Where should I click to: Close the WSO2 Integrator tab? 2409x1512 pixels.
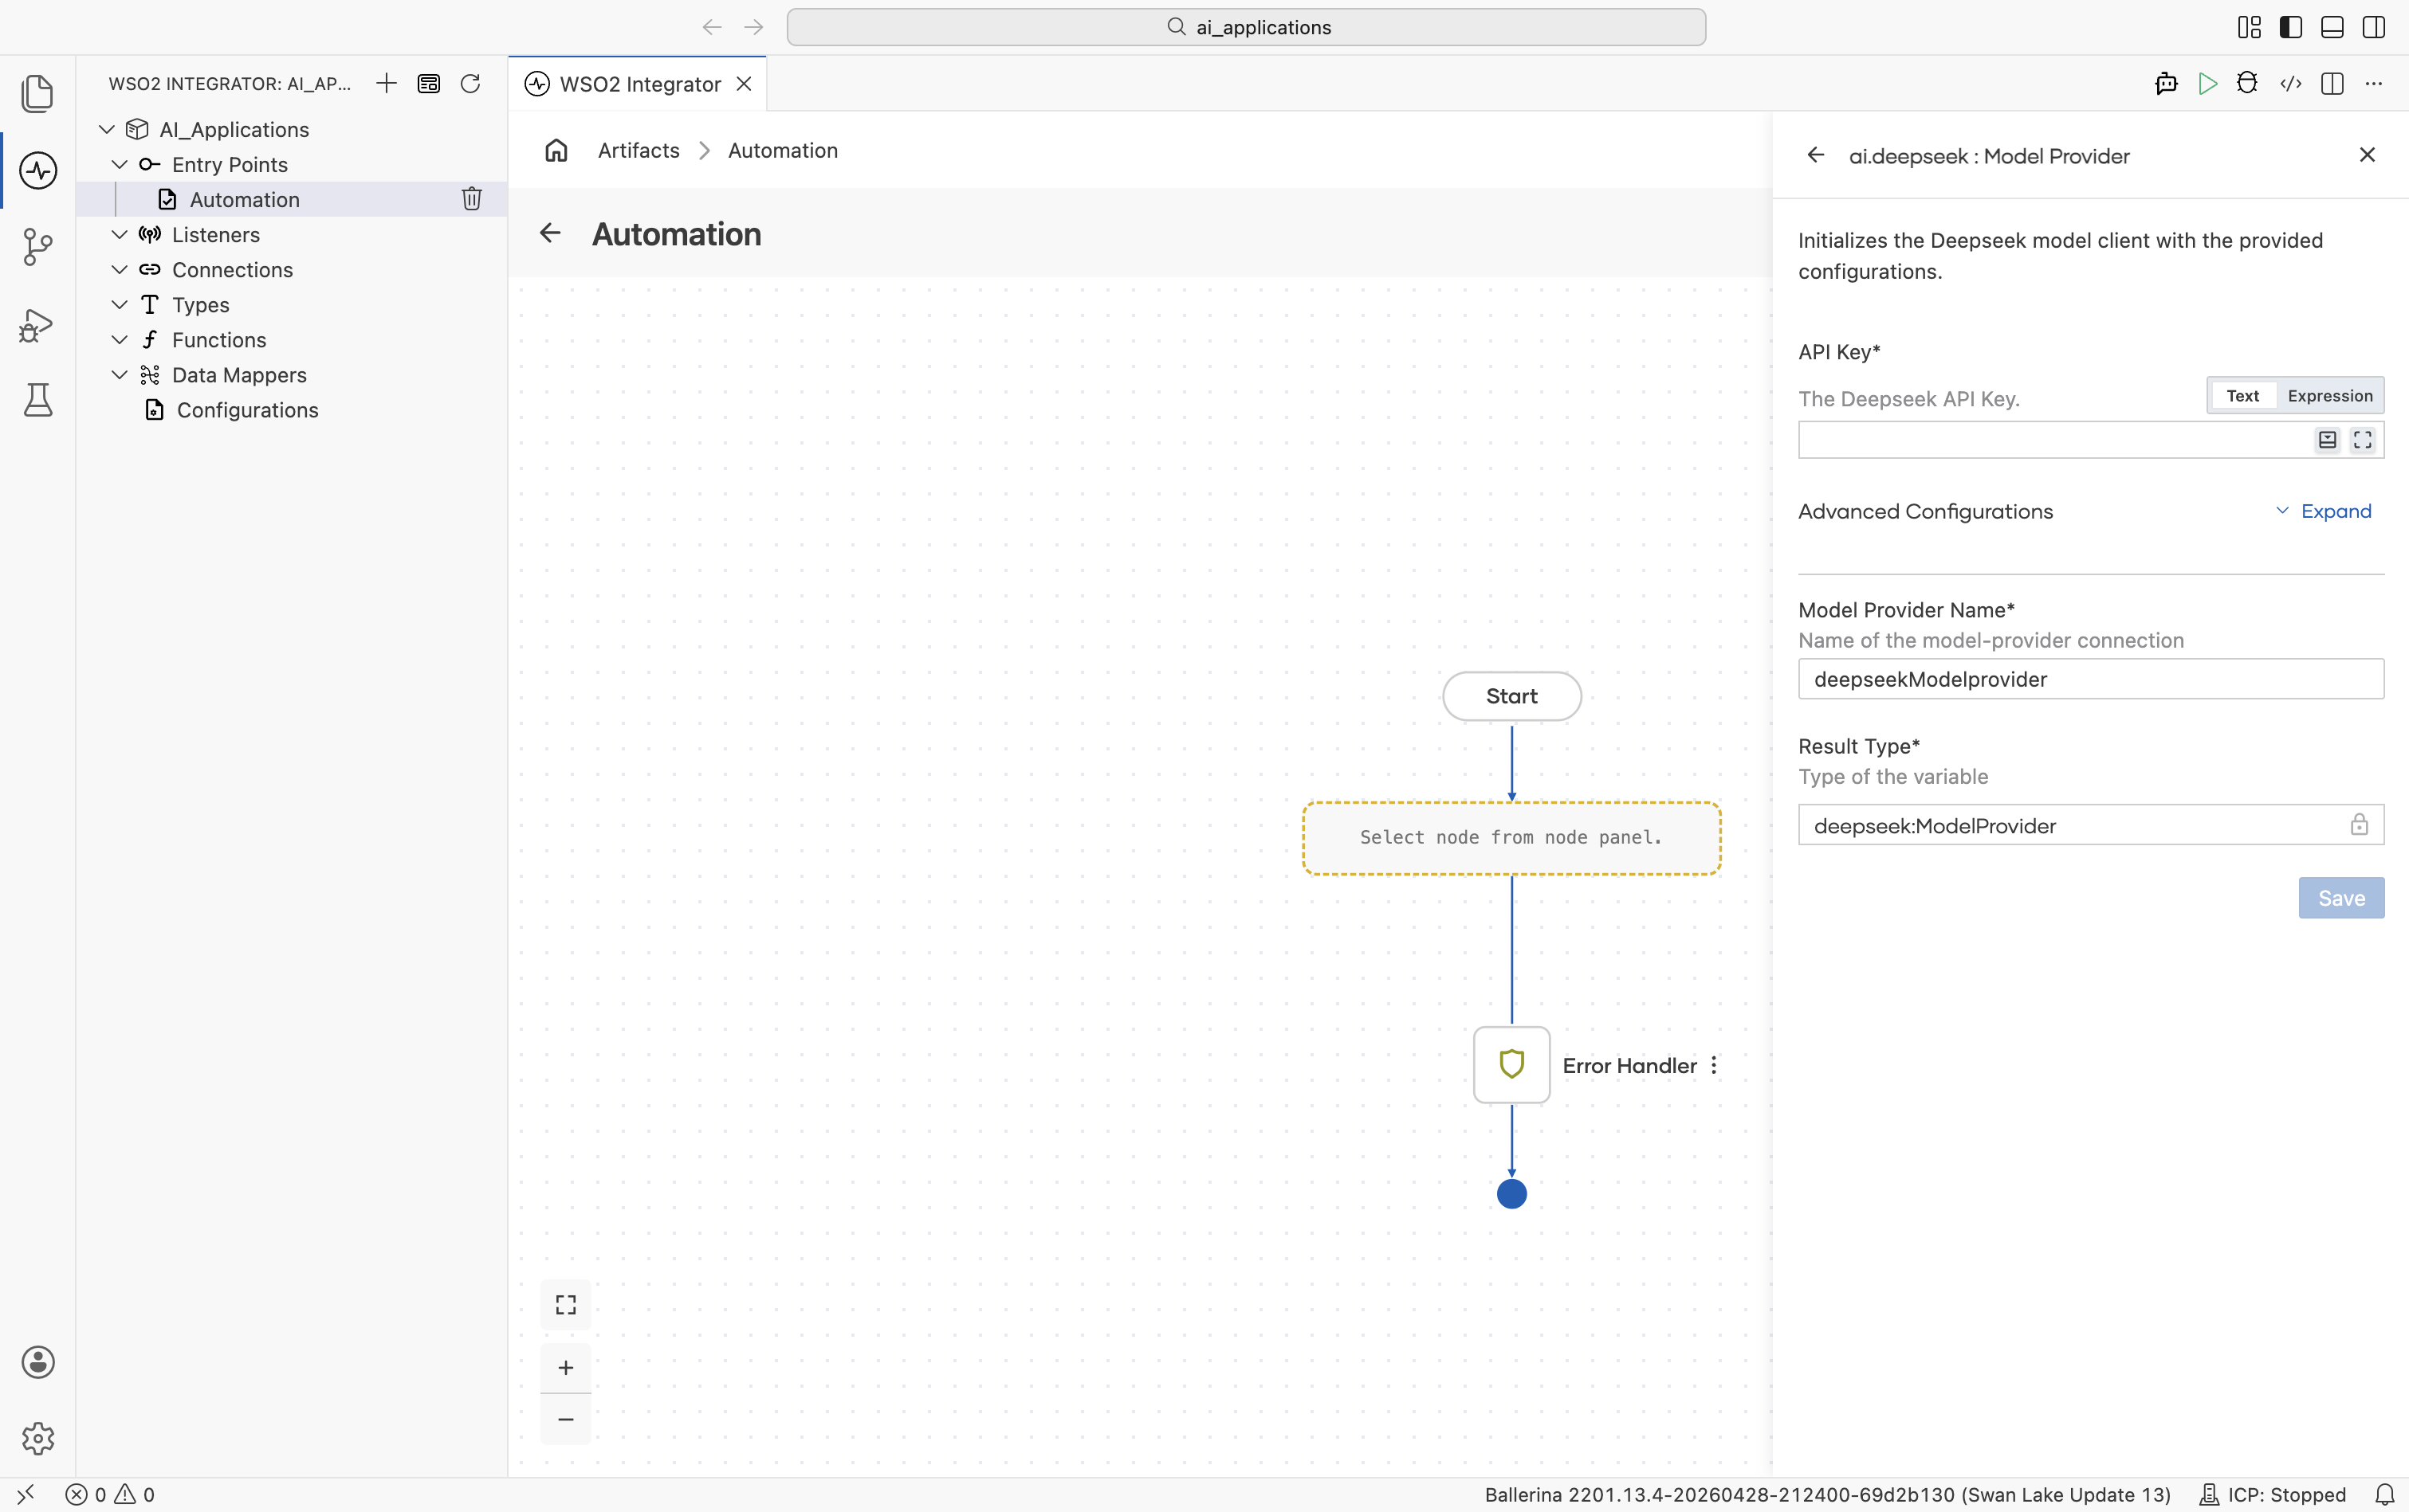pyautogui.click(x=745, y=84)
